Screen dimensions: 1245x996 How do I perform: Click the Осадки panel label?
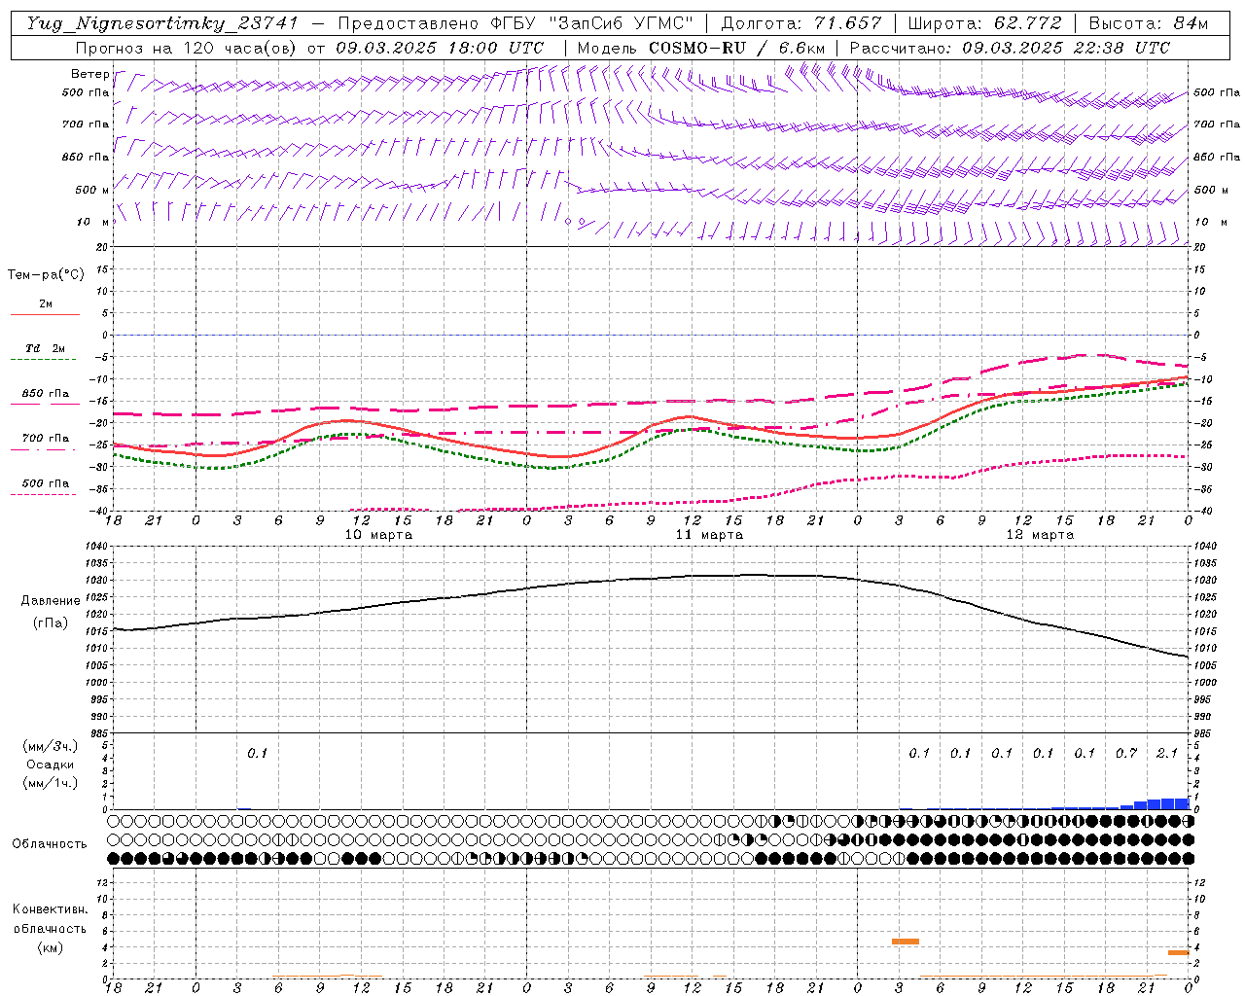(50, 765)
